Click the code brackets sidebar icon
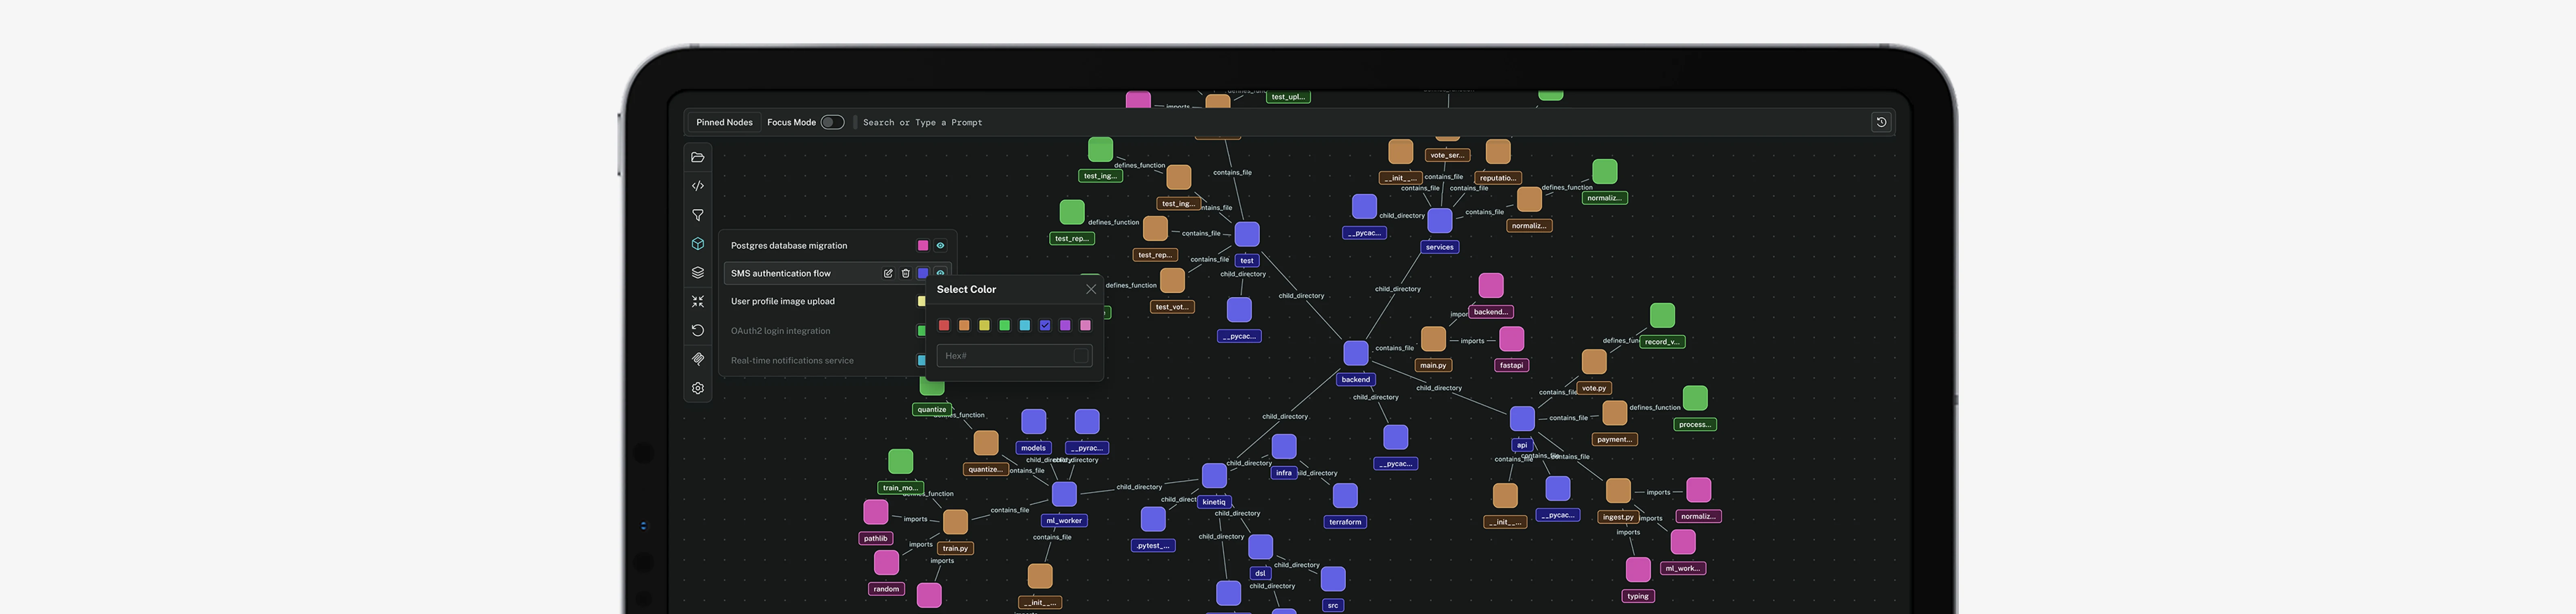Viewport: 2576px width, 614px height. [698, 186]
